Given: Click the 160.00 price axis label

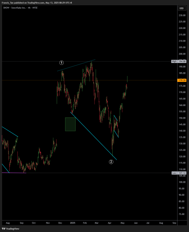Looking at the screenshot, I should (182, 105).
